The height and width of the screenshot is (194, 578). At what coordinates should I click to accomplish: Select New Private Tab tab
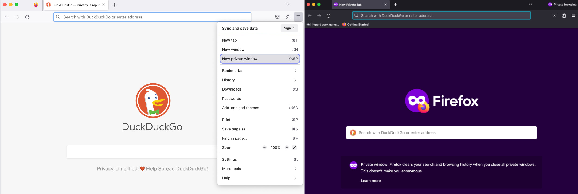[x=361, y=5]
